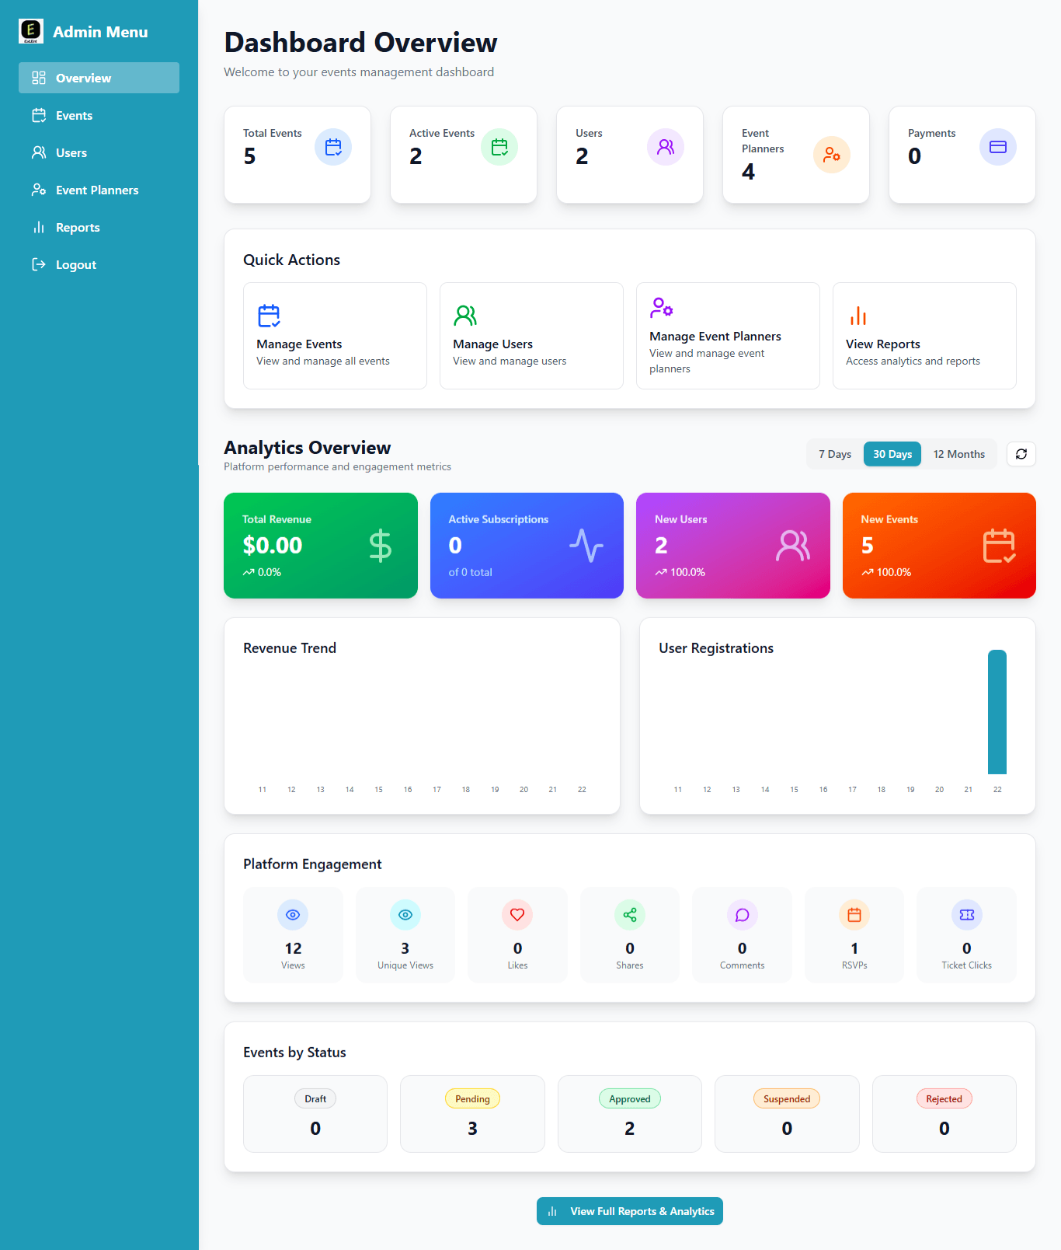Image resolution: width=1061 pixels, height=1250 pixels.
Task: Switch analytics range to 12 Months
Action: [958, 454]
